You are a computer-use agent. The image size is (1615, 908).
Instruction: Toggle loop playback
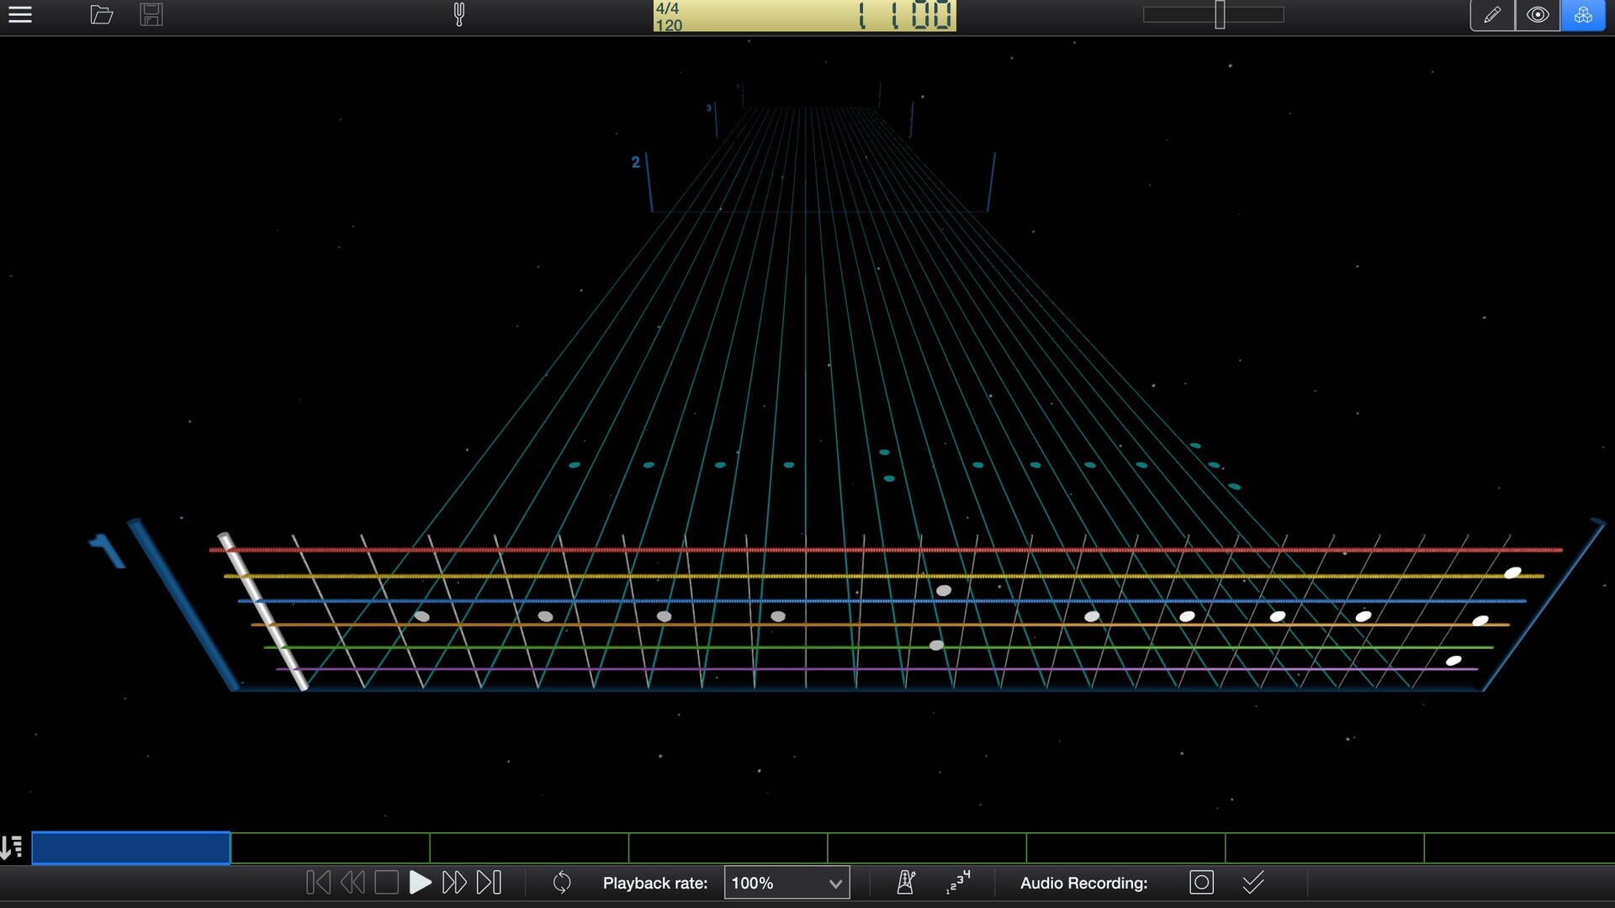[x=562, y=883]
